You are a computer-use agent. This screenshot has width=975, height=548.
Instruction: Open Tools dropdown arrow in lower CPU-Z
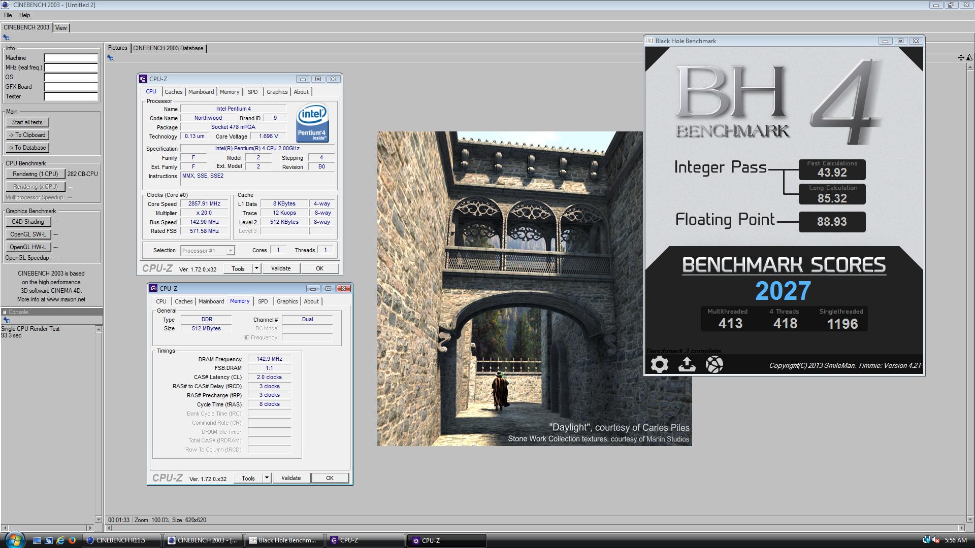(267, 478)
